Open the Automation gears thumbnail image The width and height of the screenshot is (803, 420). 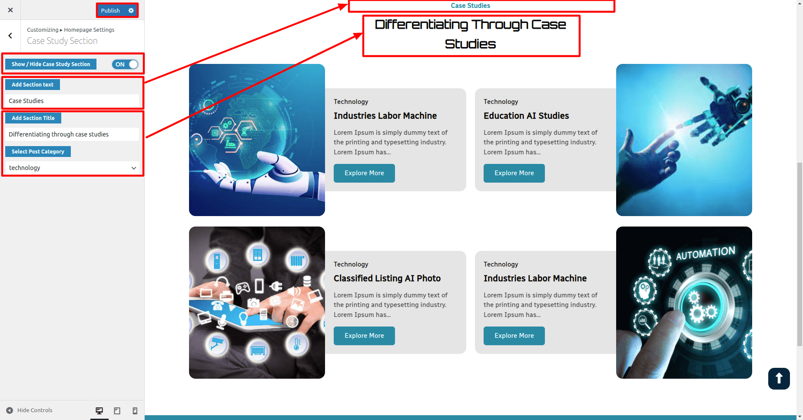pos(684,303)
